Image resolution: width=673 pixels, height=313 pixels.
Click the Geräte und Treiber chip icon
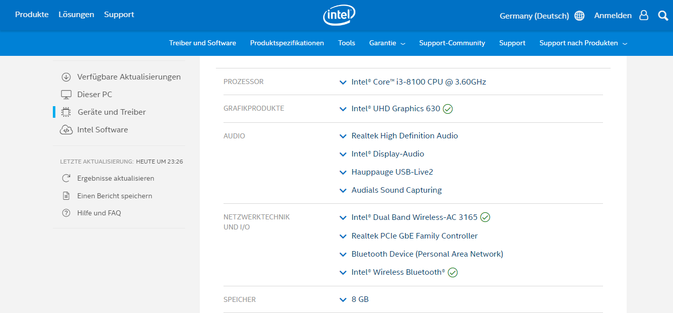tap(66, 112)
